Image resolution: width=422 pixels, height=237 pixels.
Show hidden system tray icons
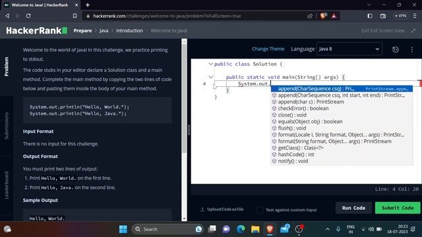pos(328,229)
